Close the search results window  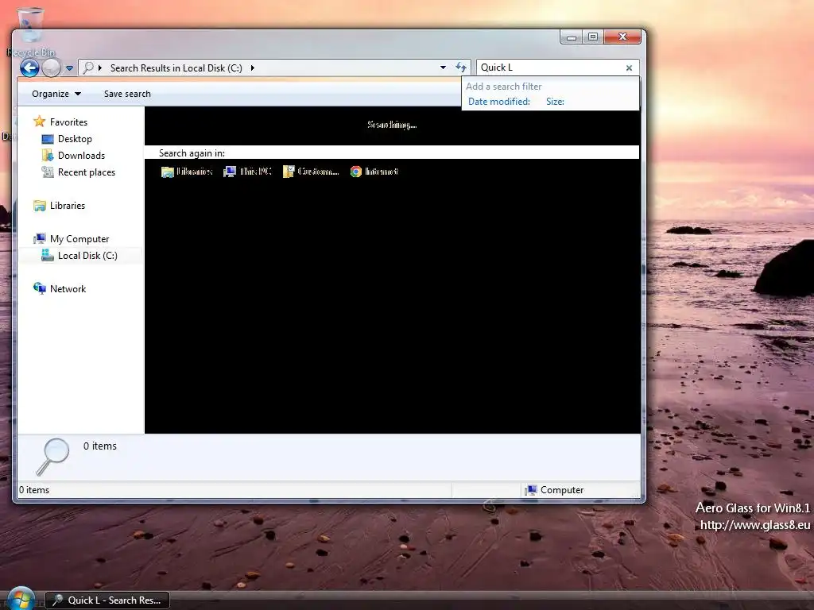click(x=622, y=37)
